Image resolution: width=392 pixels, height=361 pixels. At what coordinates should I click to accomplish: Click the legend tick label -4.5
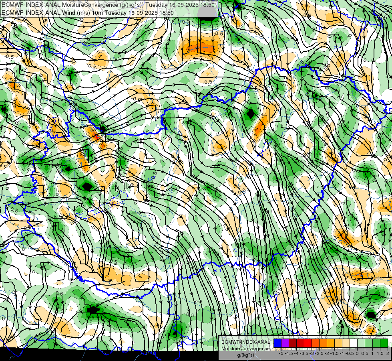(x=289, y=353)
